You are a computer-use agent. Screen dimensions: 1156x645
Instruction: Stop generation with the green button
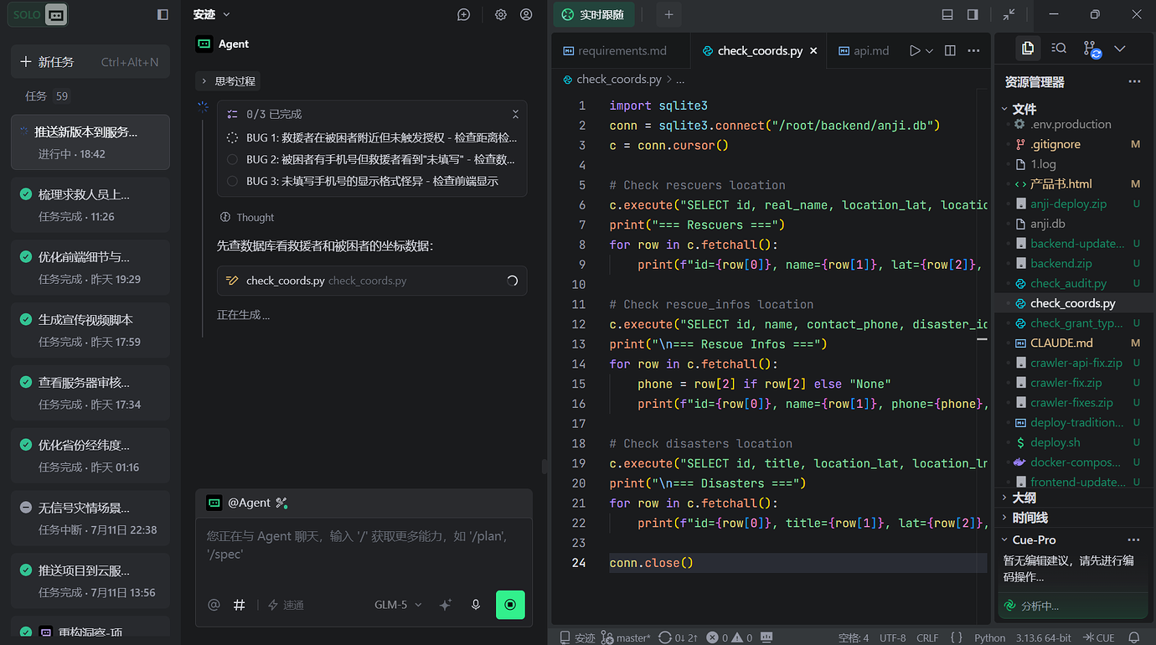click(x=510, y=605)
